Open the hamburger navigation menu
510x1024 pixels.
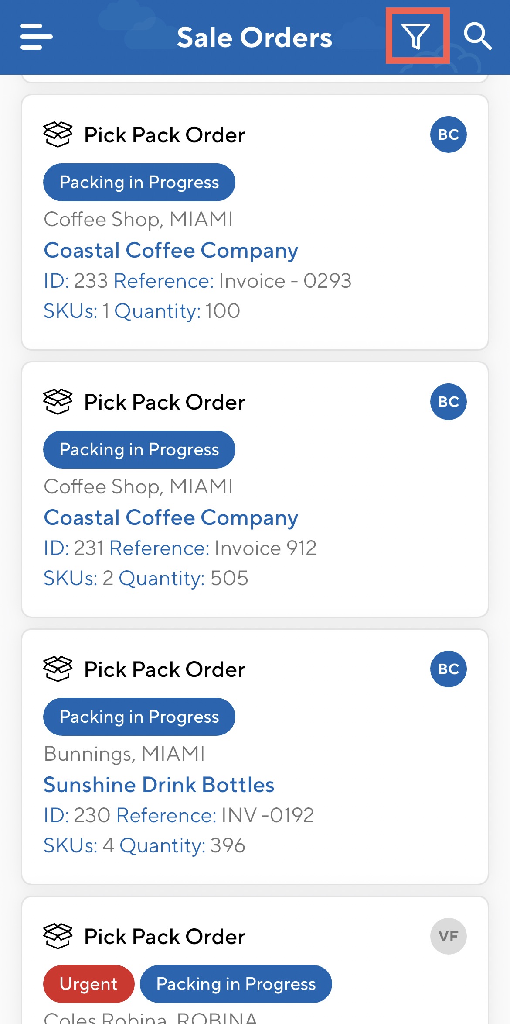click(36, 37)
